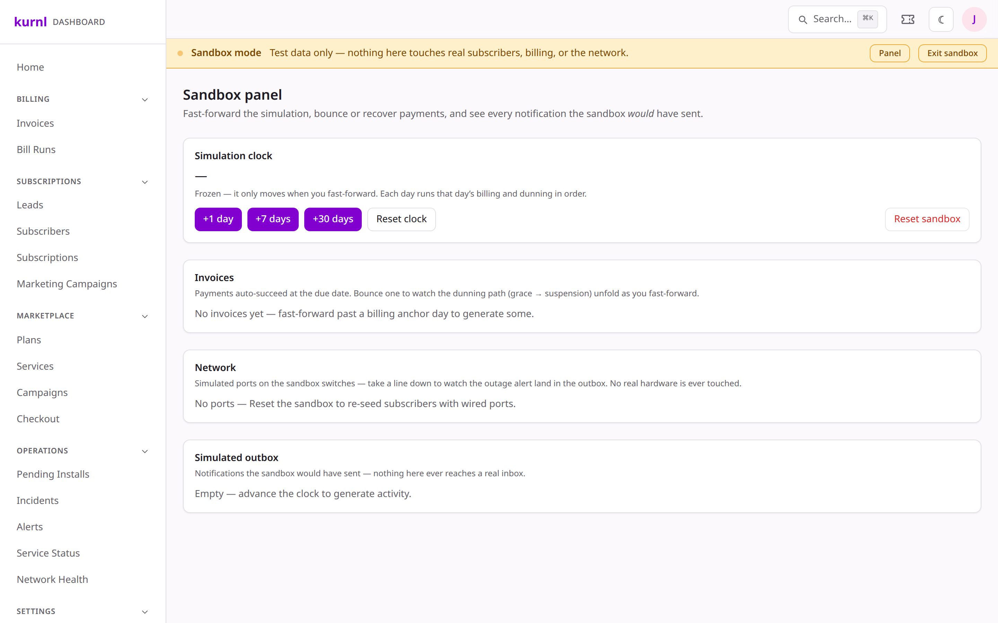Click the OPERATIONS section header
Image resolution: width=998 pixels, height=623 pixels.
(43, 451)
